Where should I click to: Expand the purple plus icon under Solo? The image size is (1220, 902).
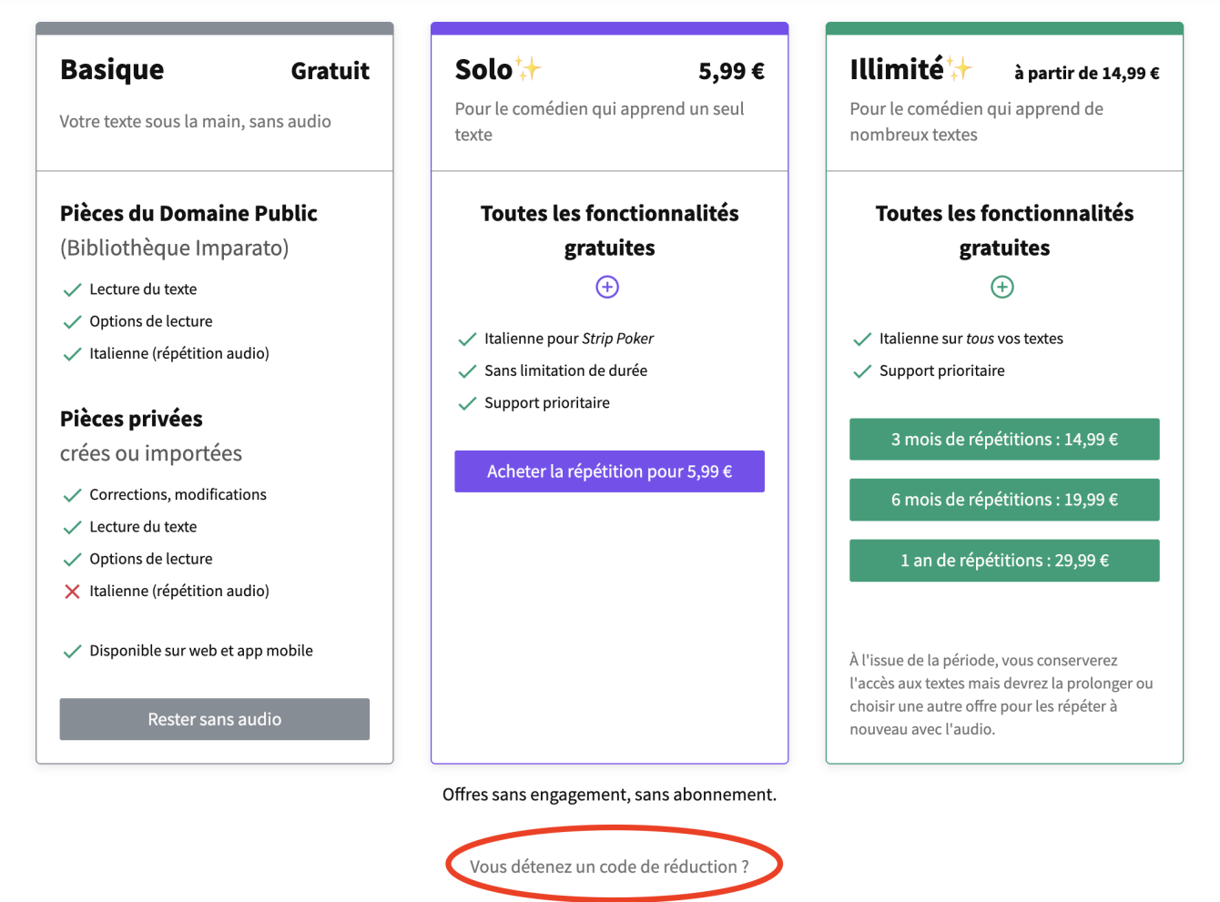pyautogui.click(x=607, y=288)
